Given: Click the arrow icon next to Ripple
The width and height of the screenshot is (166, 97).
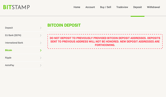Looking at the screenshot, I should (x=41, y=58).
